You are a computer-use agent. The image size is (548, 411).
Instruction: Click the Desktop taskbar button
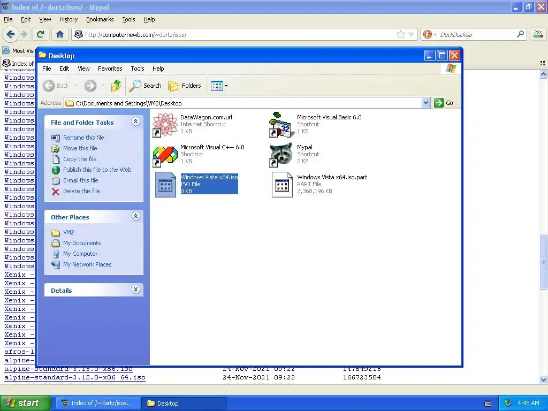(x=184, y=404)
